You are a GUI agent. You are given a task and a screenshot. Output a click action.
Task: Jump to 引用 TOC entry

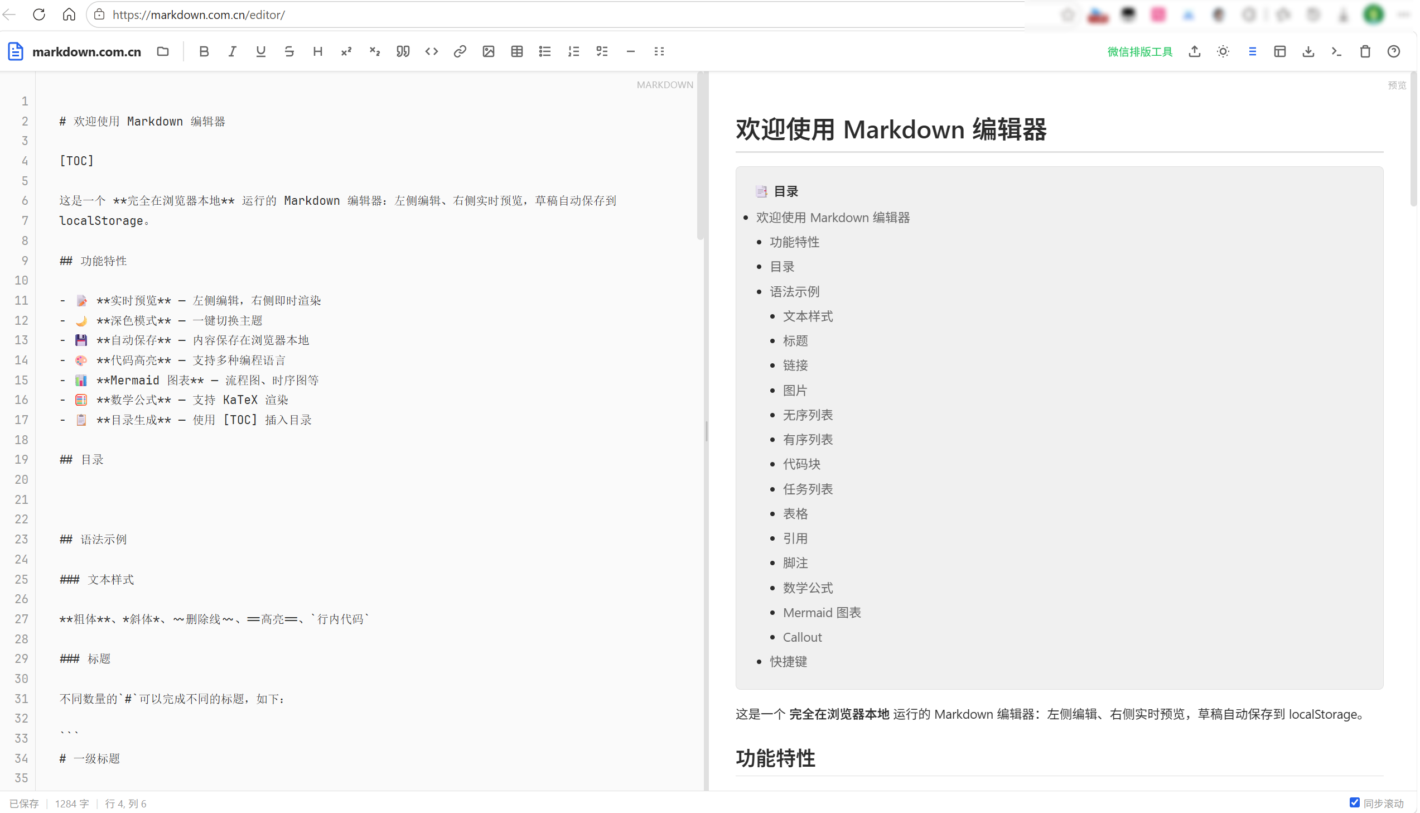796,538
